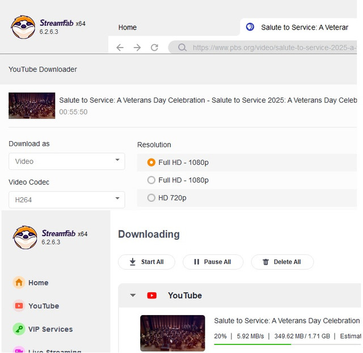Screen dimensions: 363x353
Task: Click the page reload icon
Action: (154, 48)
